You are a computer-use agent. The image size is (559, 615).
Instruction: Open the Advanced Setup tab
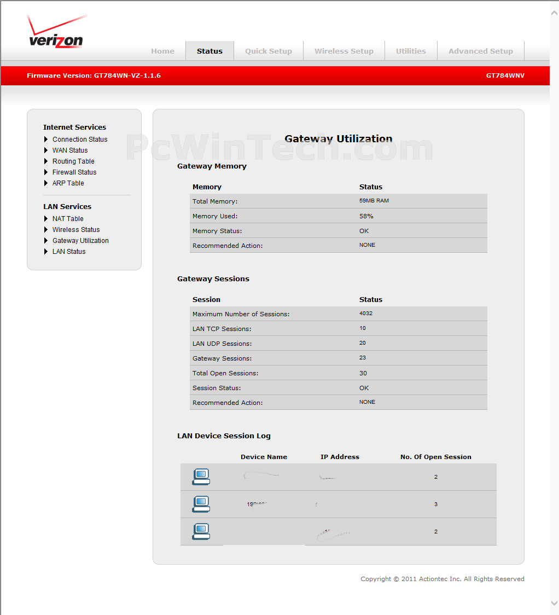[x=481, y=51]
